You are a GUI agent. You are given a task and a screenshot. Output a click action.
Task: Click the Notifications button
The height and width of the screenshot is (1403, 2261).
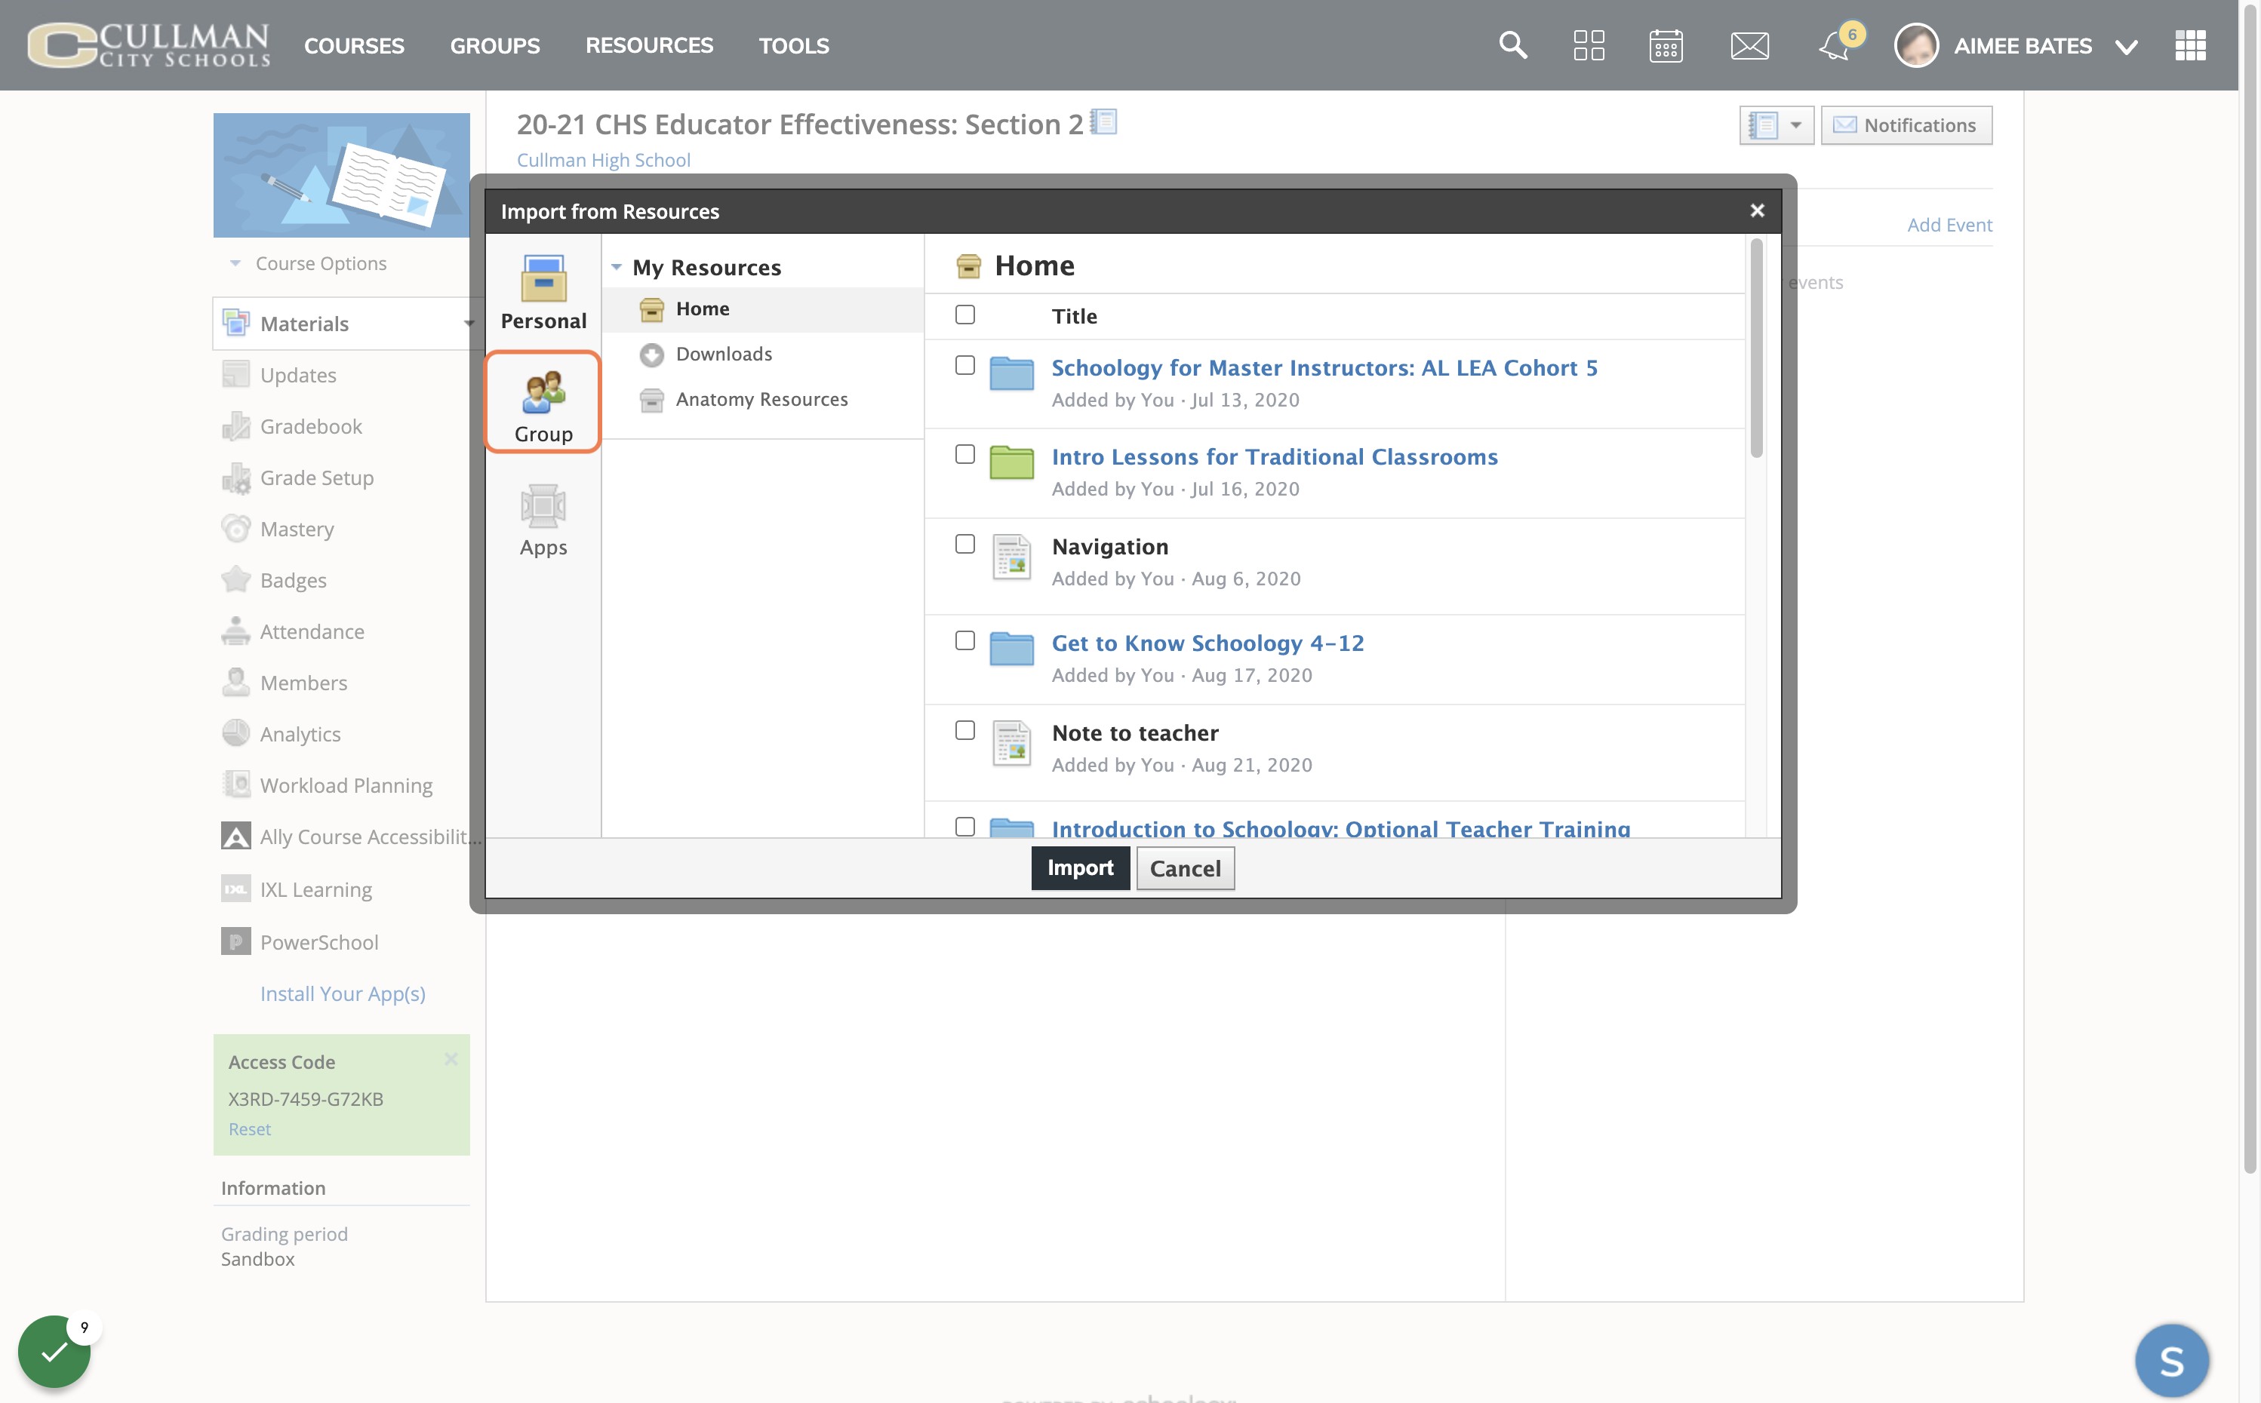click(x=1906, y=125)
